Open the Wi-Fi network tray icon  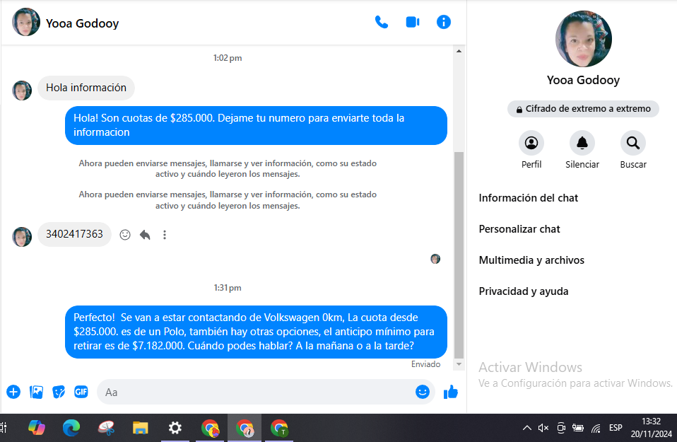(596, 428)
